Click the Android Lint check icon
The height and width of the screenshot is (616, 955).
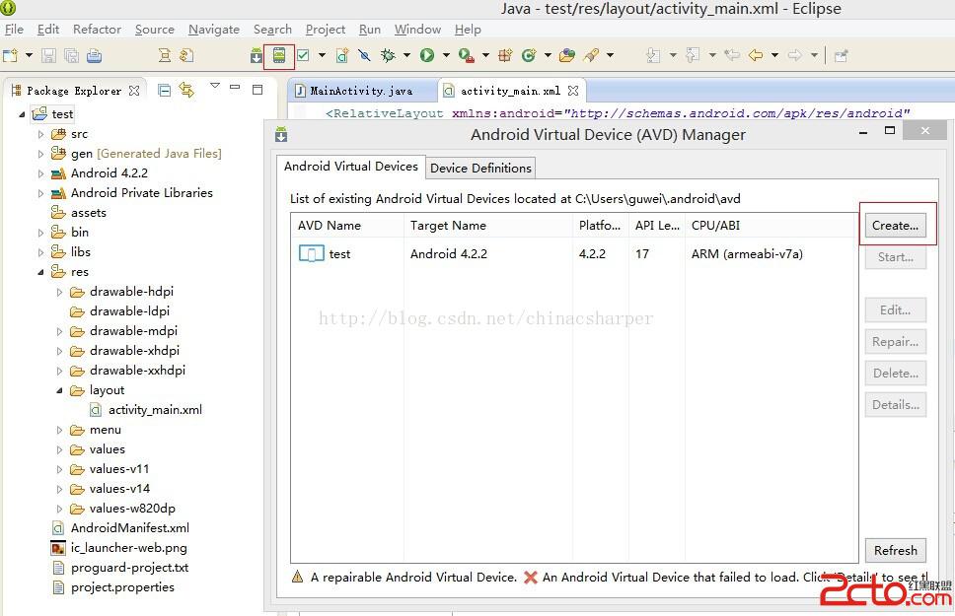(x=303, y=55)
